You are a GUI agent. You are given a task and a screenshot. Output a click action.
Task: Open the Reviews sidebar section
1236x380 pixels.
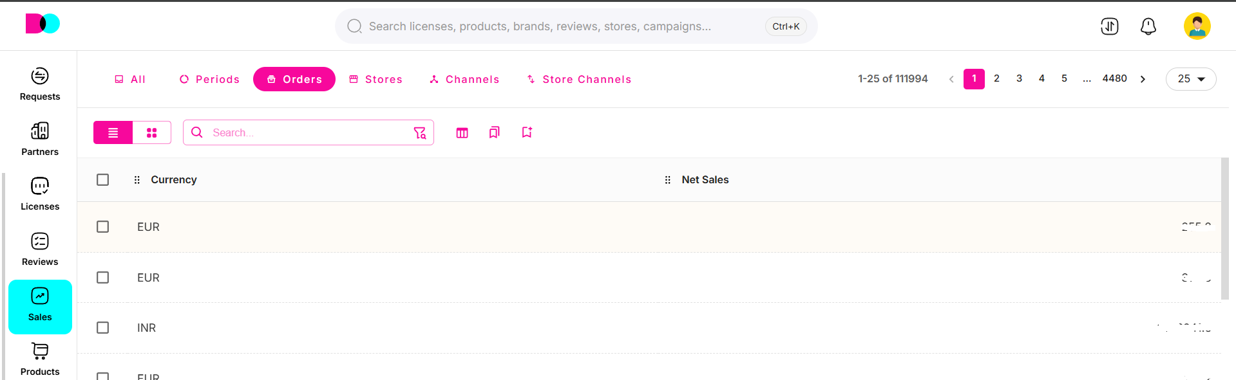pyautogui.click(x=40, y=249)
